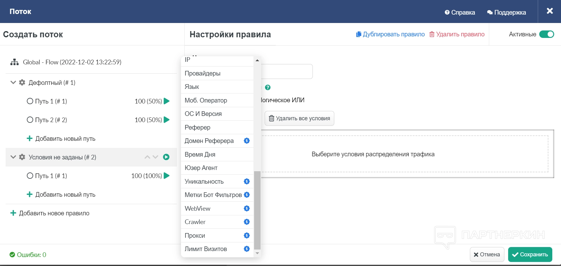
Task: Toggle the Активные switch off
Action: click(546, 34)
